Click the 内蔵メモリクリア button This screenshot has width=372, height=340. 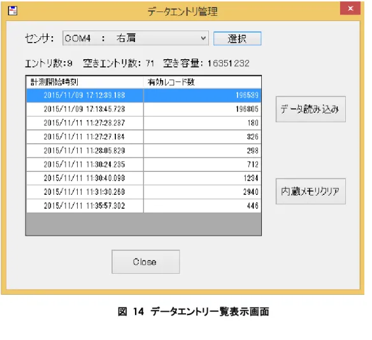[311, 191]
